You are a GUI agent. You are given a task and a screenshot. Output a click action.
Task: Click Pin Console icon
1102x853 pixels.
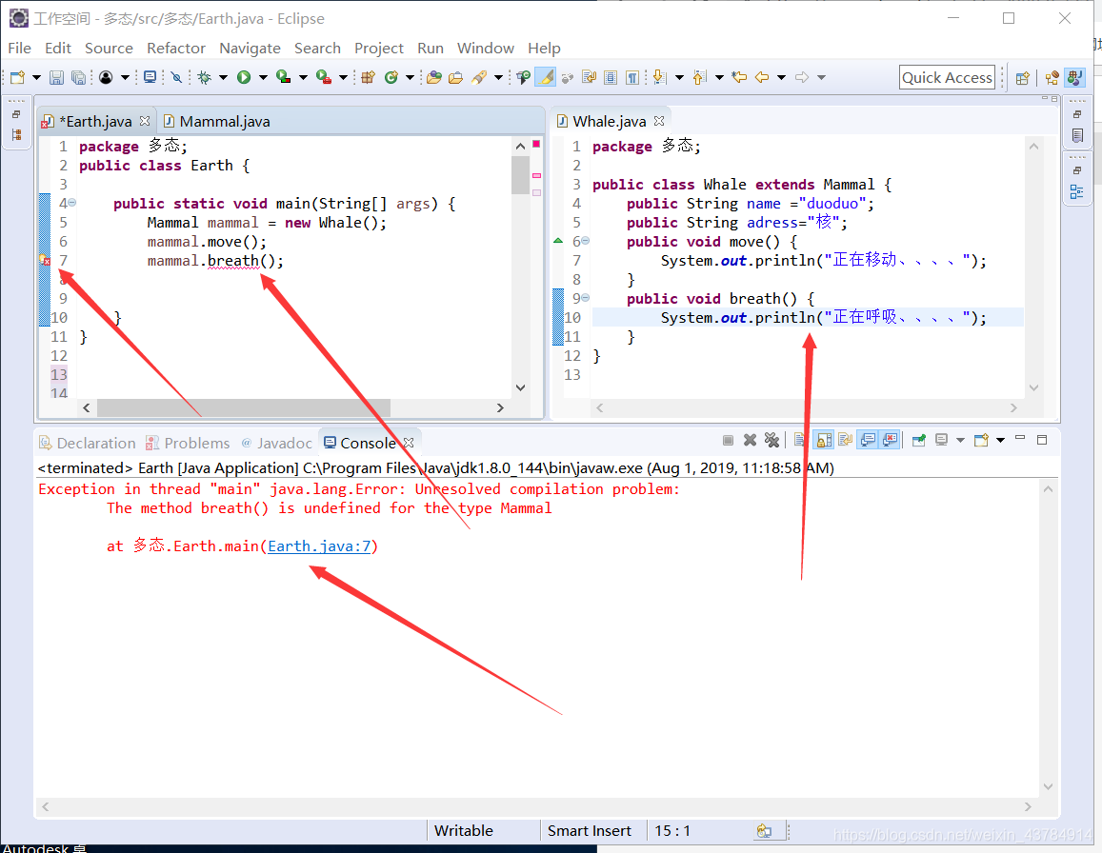click(x=918, y=440)
